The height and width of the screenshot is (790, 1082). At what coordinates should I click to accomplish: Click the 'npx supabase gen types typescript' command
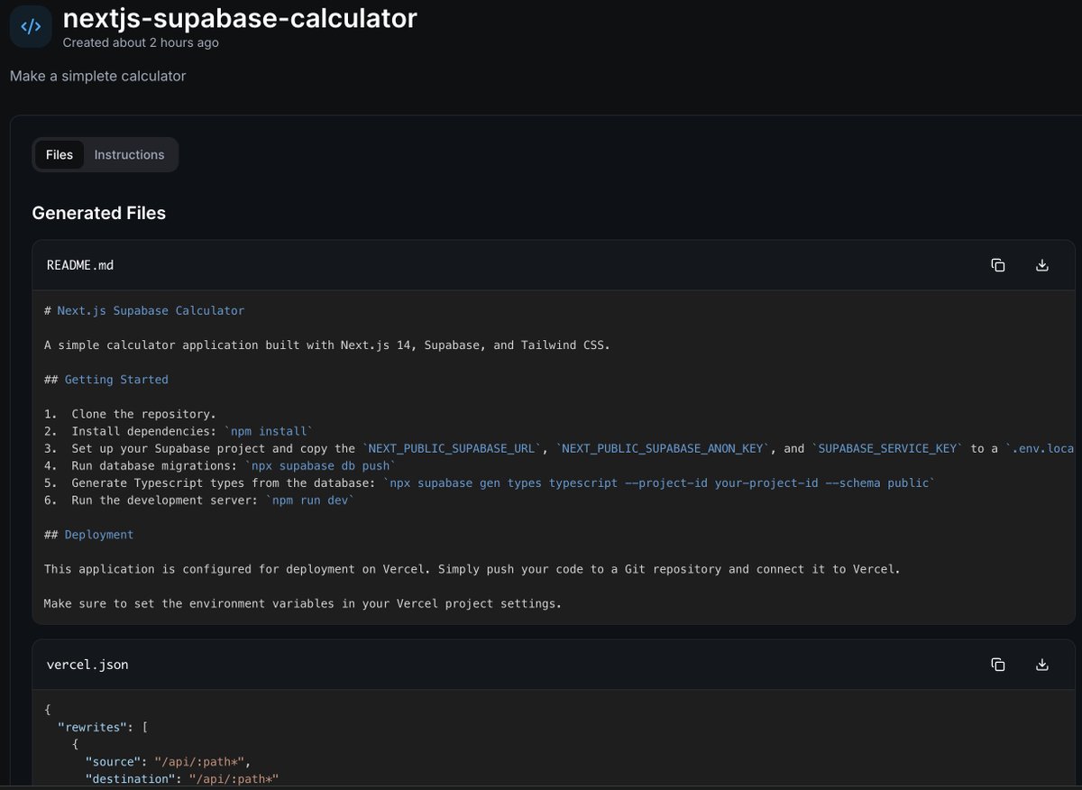pos(659,483)
